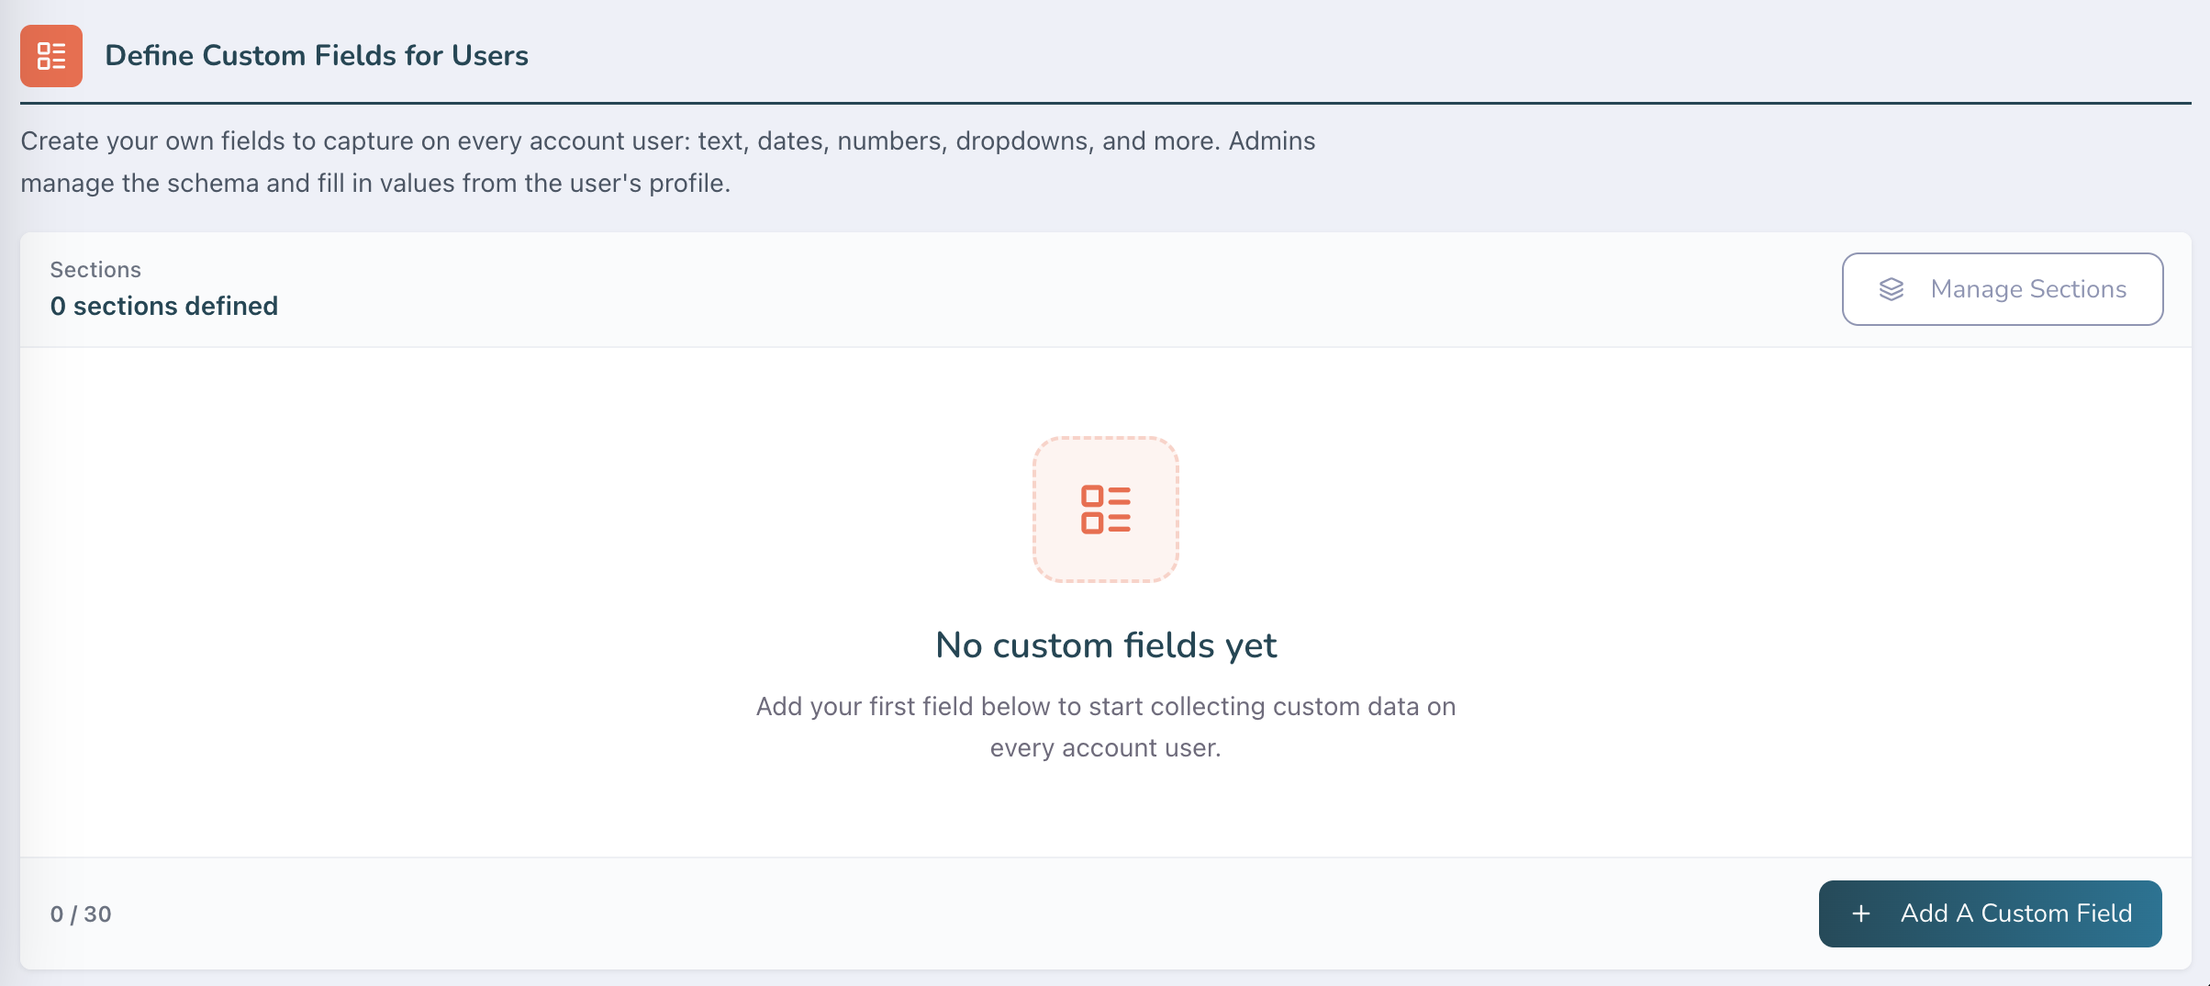2210x986 pixels.
Task: Click the empty white fields list area
Action: coord(1106,602)
